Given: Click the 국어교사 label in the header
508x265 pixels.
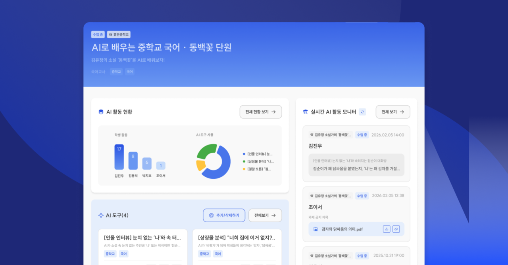Looking at the screenshot, I should pos(98,72).
